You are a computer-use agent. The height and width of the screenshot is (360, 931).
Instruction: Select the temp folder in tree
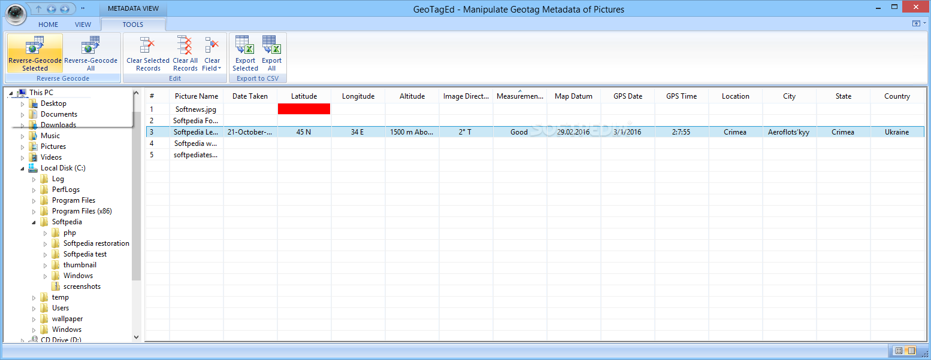click(x=61, y=297)
